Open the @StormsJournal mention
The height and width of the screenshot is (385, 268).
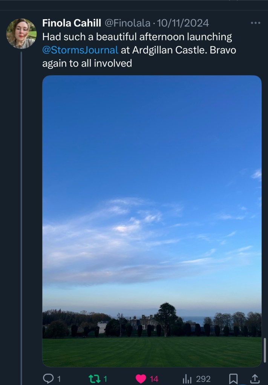click(x=80, y=50)
